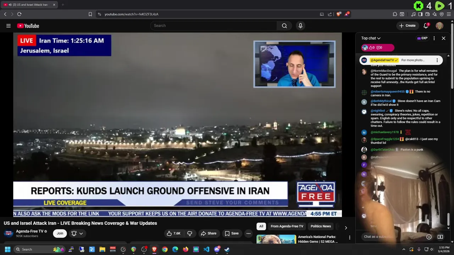Start voice search with the microphone icon
454x255 pixels.
(300, 25)
